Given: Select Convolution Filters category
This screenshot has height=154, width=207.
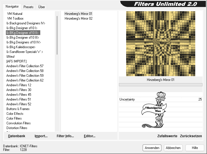Looking at the screenshot, I should click(18, 123).
